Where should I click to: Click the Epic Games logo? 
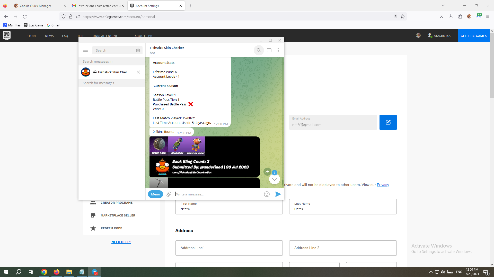[7, 36]
